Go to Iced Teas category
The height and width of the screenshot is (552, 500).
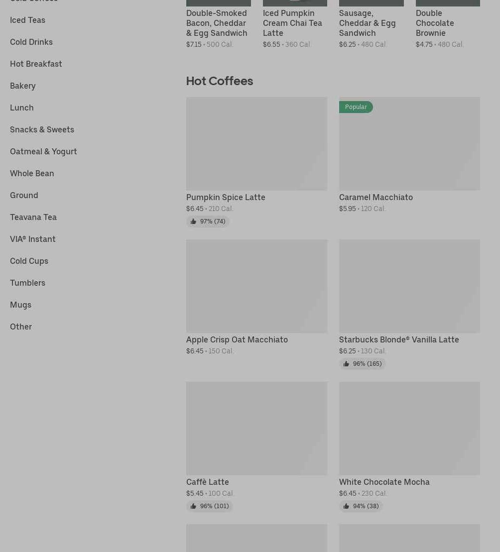27,20
